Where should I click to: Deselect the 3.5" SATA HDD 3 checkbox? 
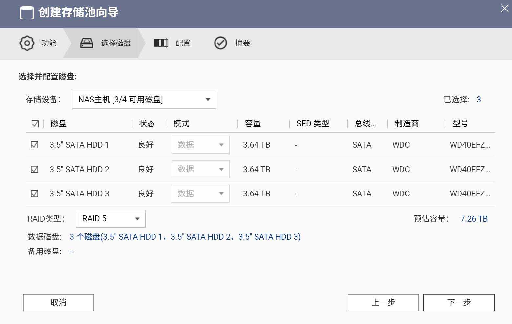[34, 194]
